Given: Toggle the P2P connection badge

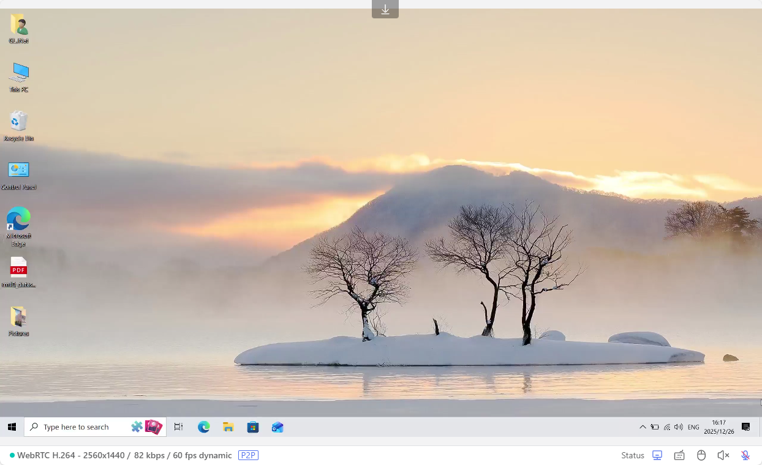Looking at the screenshot, I should 248,455.
